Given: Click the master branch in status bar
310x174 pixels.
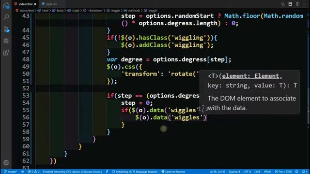Looking at the screenshot, I should pyautogui.click(x=11, y=172).
